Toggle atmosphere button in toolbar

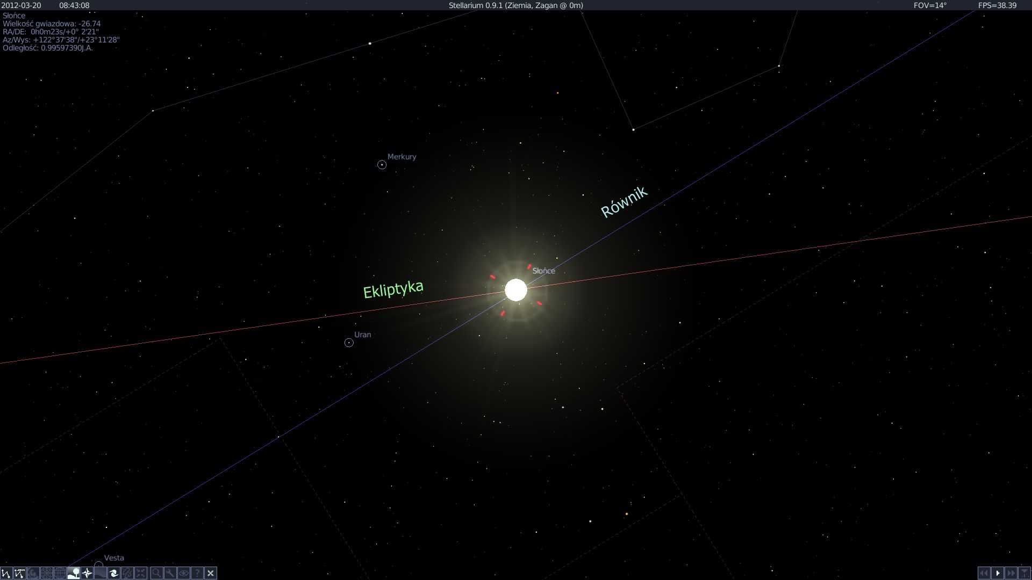(101, 573)
